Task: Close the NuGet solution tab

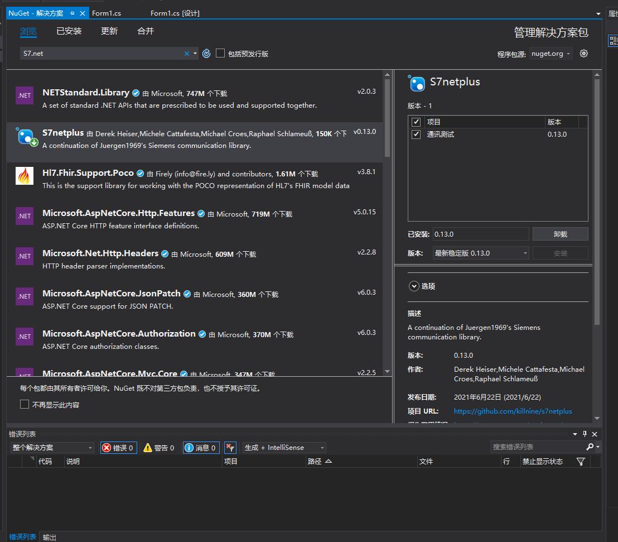Action: (x=83, y=13)
